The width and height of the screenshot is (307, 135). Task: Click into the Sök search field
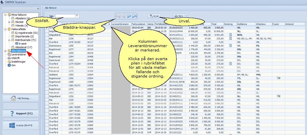[x=65, y=16]
